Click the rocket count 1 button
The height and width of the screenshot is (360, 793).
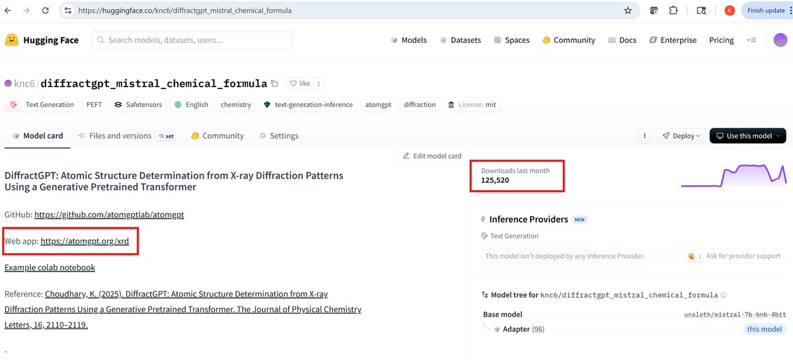tap(693, 256)
